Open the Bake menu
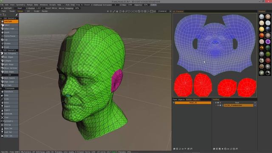Image resolution: width=272 pixels, height=153 pixels. [36, 5]
